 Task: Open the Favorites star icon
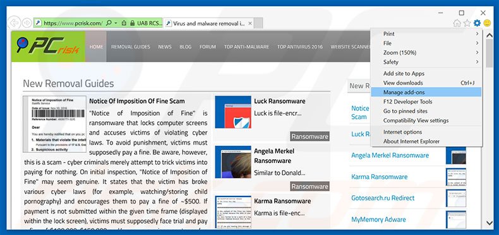[x=467, y=23]
